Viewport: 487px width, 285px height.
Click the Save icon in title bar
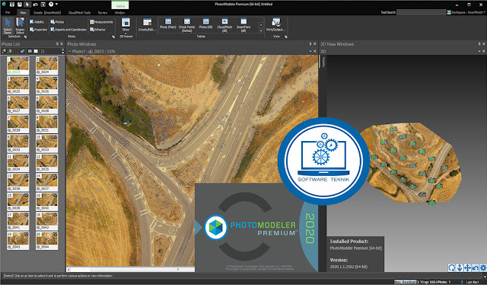coord(12,5)
